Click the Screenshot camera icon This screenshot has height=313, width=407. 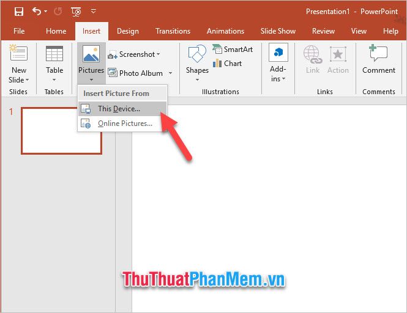[113, 55]
